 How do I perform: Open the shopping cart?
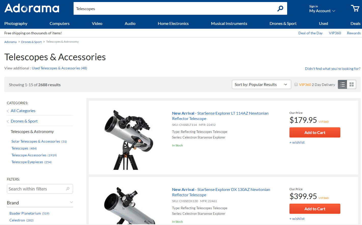[x=355, y=8]
